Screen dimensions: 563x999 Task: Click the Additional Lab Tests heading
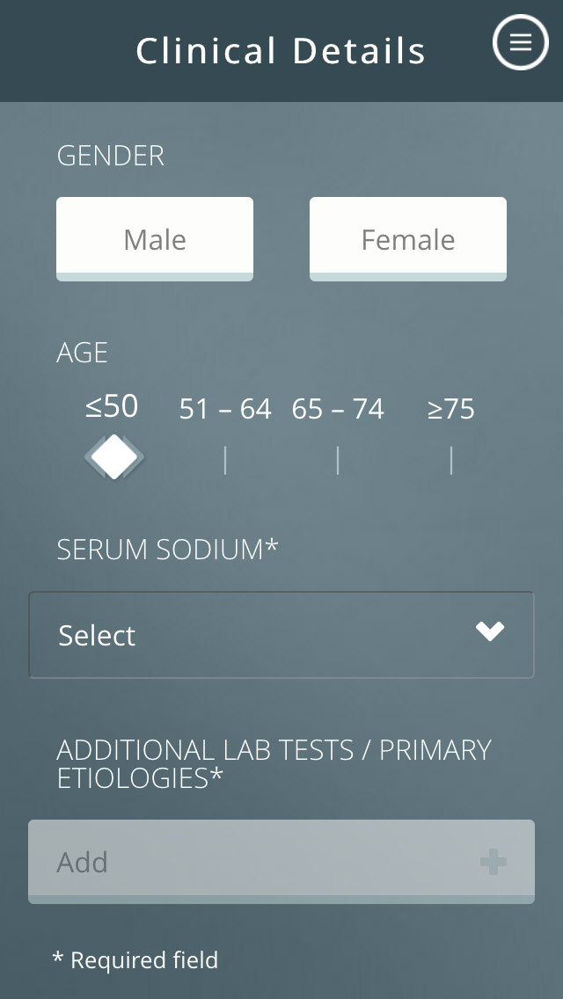[274, 763]
